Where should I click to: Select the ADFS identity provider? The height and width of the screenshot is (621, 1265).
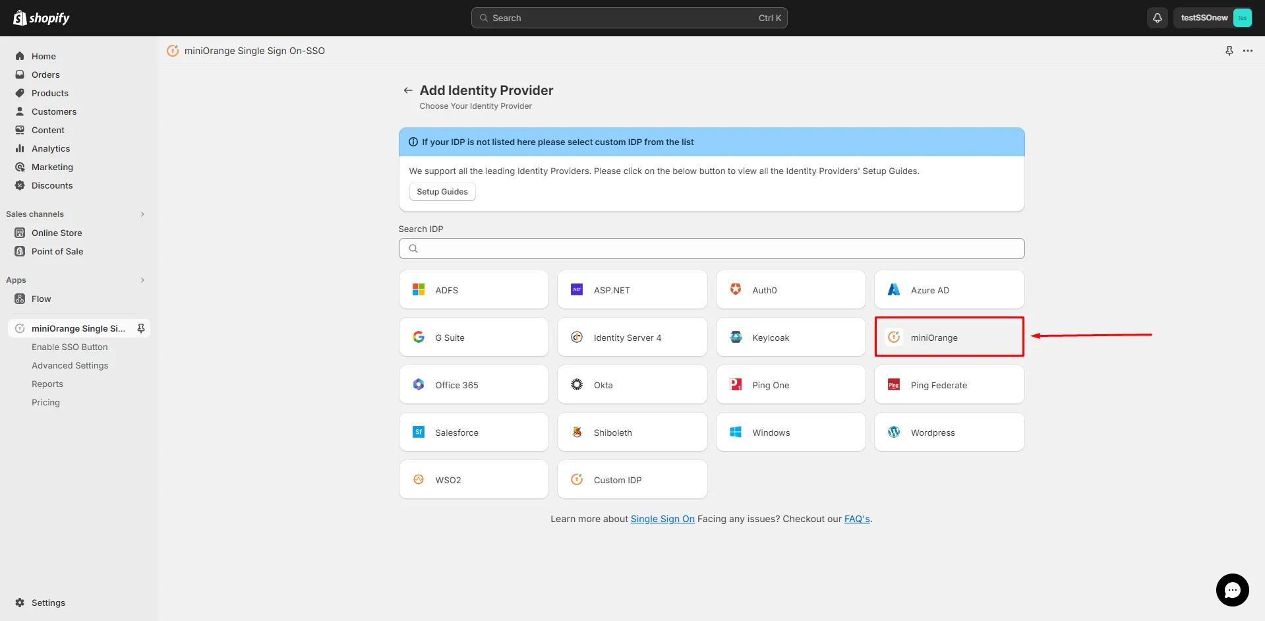[x=474, y=289]
